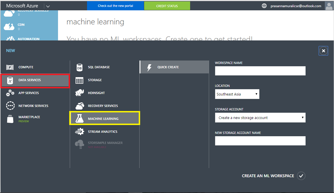Select the Compute menu item
This screenshot has height=193, width=334.
(35, 67)
